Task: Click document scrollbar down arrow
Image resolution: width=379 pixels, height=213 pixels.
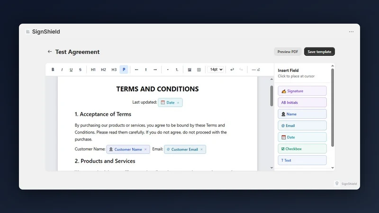Action: [271, 168]
